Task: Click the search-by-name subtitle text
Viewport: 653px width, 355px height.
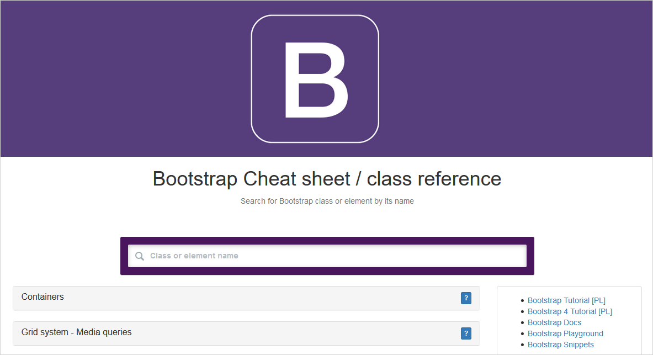Action: pos(327,202)
